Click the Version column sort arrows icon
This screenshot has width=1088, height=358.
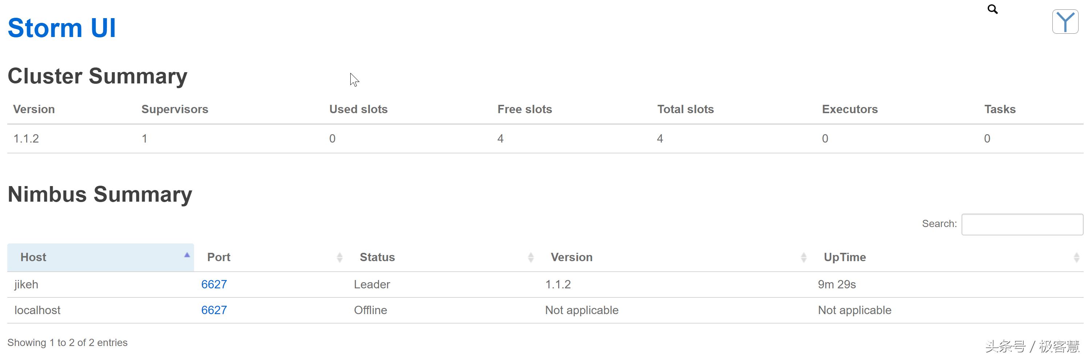803,257
